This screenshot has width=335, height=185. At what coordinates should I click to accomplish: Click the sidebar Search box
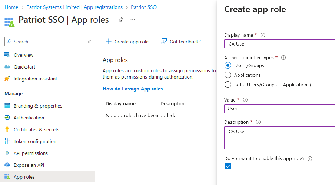click(x=43, y=42)
